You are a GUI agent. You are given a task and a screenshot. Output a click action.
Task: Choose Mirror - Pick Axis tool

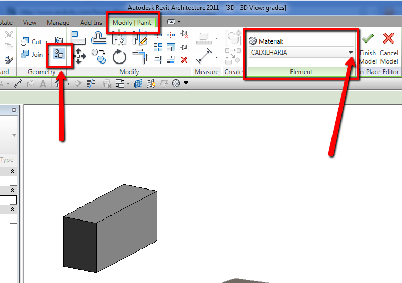coord(119,38)
